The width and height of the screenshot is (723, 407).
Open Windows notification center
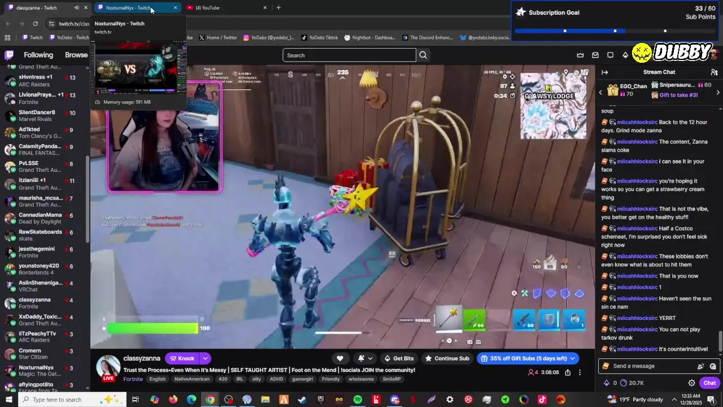point(711,400)
